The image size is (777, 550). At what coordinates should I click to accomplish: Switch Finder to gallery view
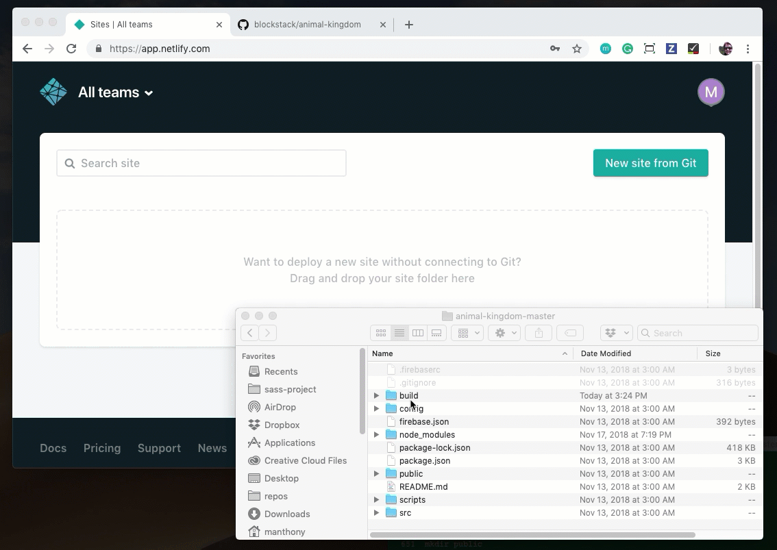point(436,333)
